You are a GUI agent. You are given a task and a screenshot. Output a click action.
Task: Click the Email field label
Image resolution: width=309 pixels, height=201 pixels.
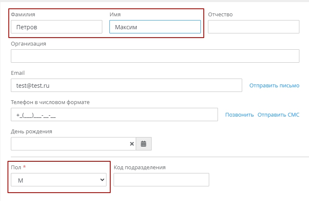[x=18, y=73]
